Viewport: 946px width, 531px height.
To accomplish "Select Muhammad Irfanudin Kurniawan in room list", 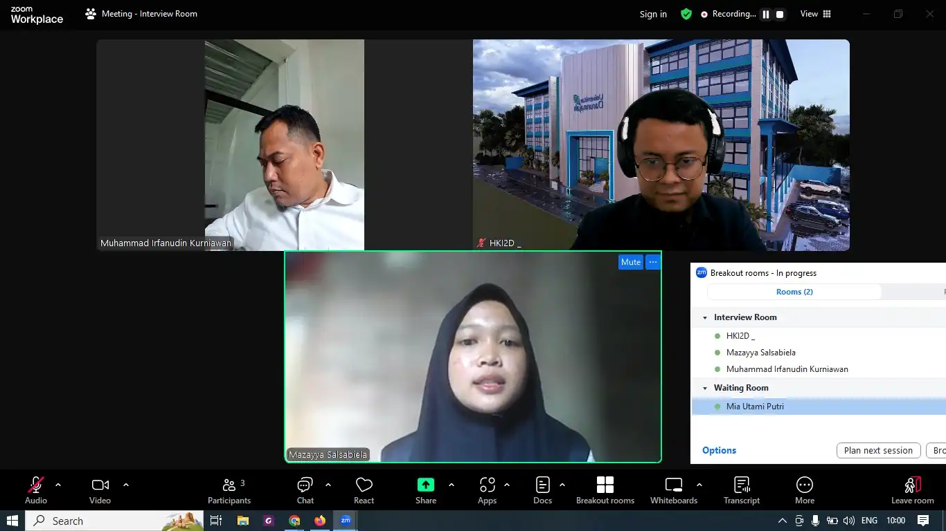I will [x=787, y=369].
